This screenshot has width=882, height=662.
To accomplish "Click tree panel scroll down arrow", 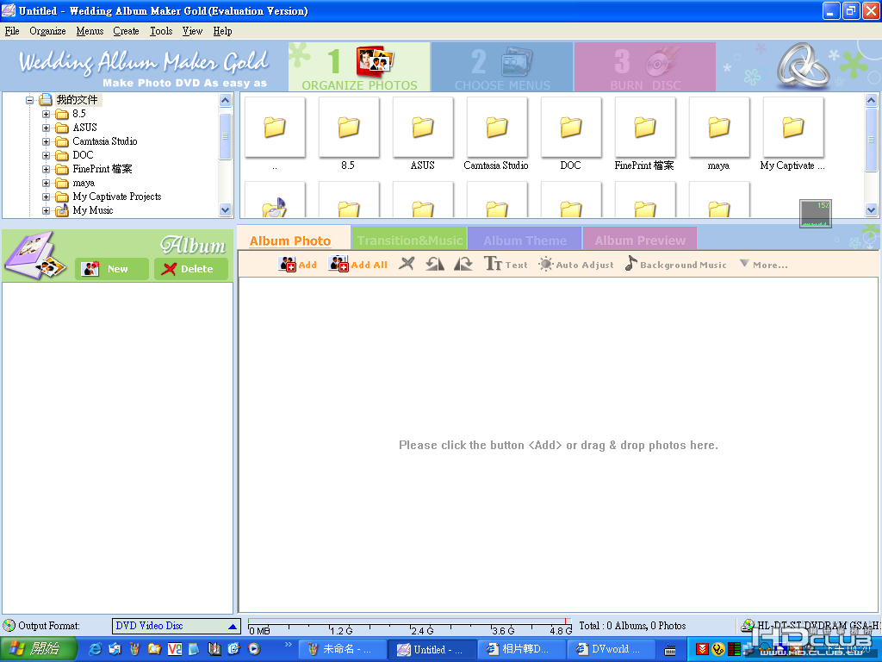I will (x=225, y=210).
